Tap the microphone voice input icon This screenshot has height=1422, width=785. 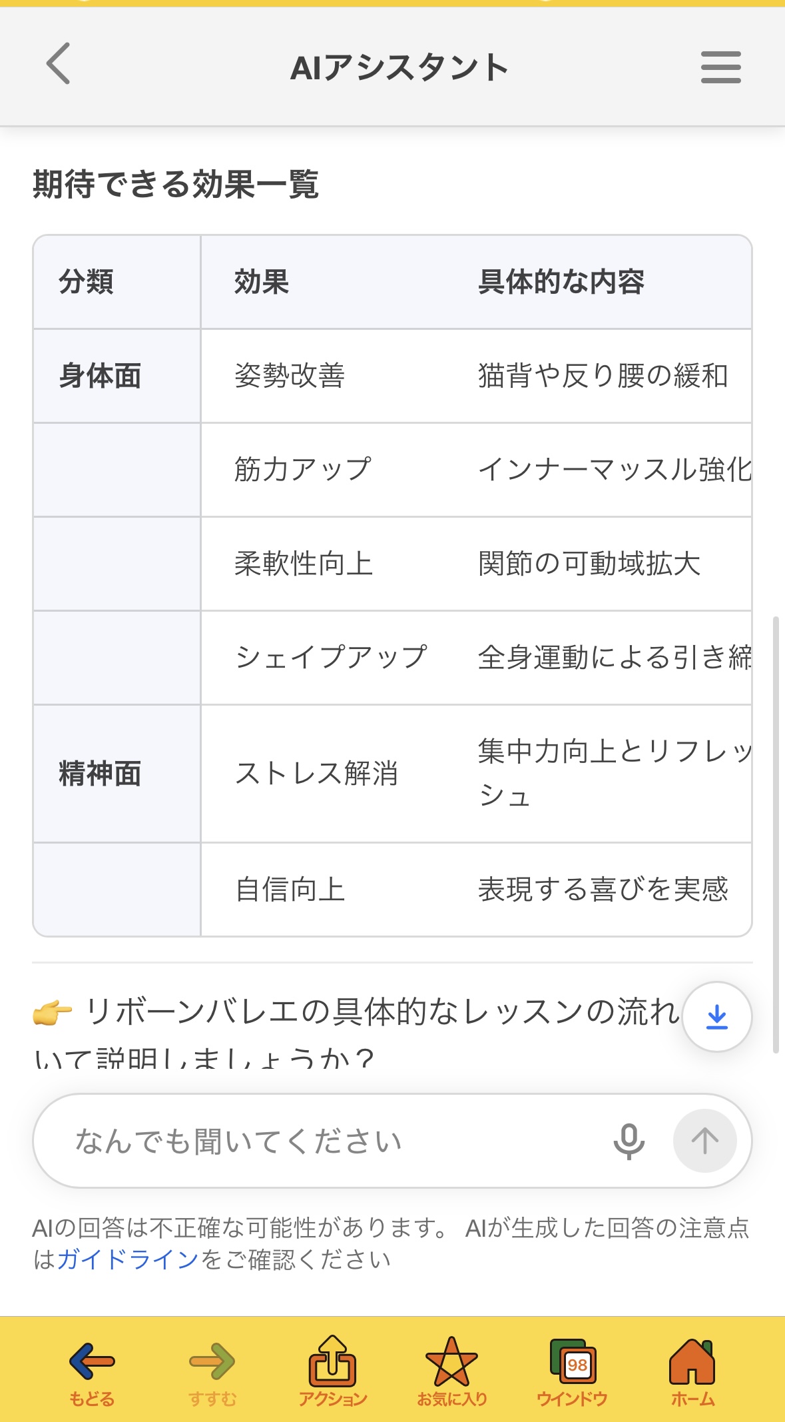pyautogui.click(x=629, y=1141)
